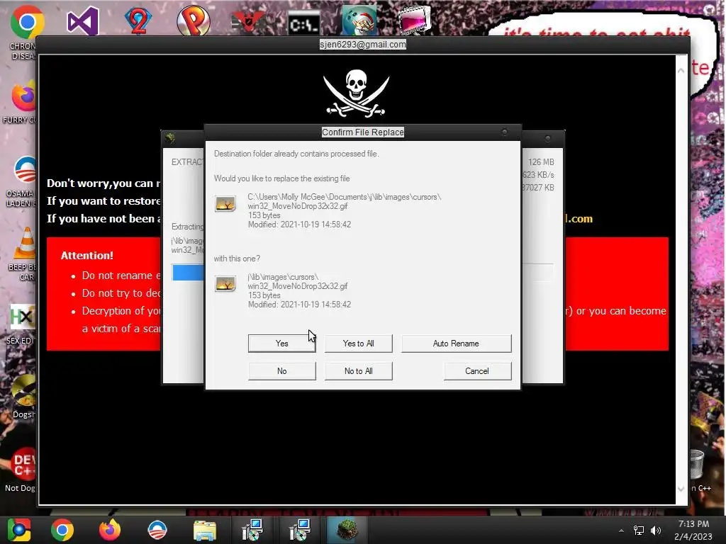Click the Start button on taskbar
Screen dimensions: 726x544
19,530
